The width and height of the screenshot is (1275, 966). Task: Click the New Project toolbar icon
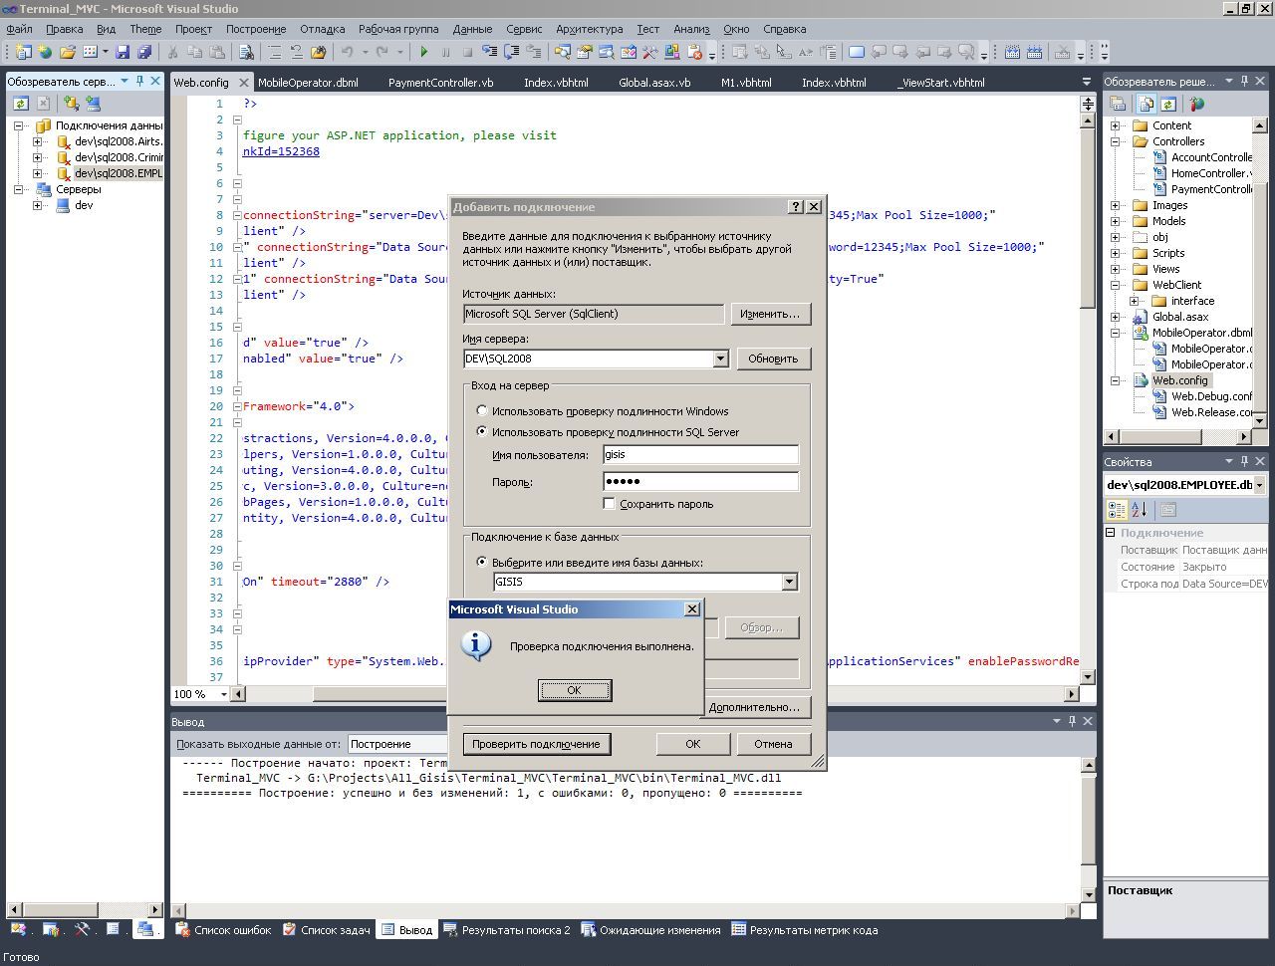(24, 52)
